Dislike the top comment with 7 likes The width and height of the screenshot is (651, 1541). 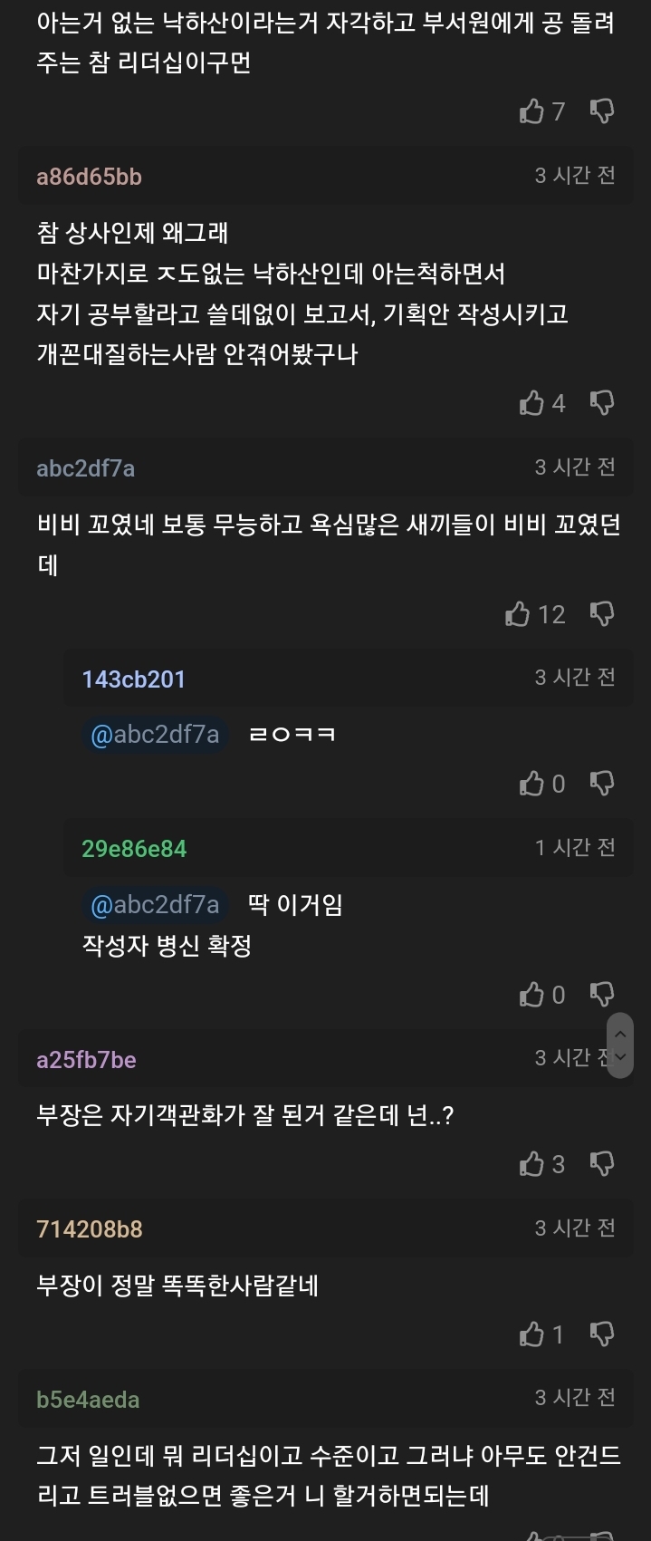(602, 111)
